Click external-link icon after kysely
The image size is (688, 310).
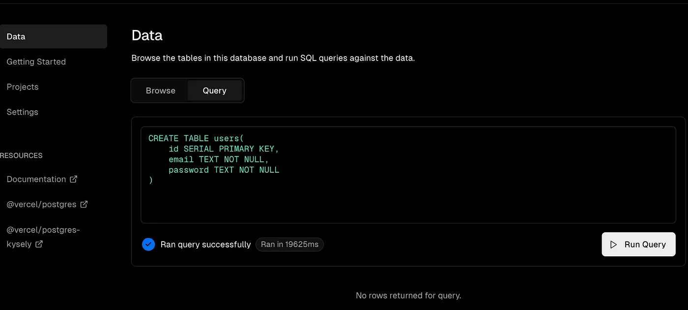[x=39, y=244]
